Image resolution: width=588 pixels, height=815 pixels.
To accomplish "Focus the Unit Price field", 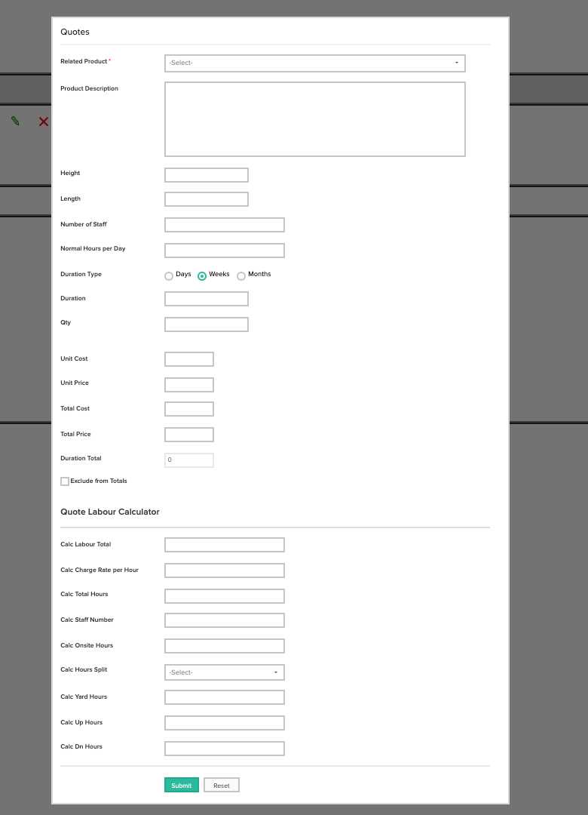I will pyautogui.click(x=189, y=385).
